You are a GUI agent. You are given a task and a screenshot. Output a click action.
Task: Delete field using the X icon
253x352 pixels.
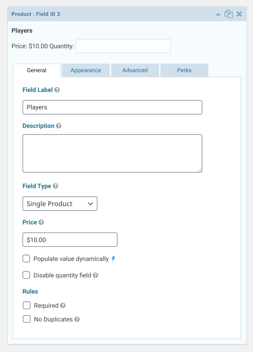[x=239, y=14]
